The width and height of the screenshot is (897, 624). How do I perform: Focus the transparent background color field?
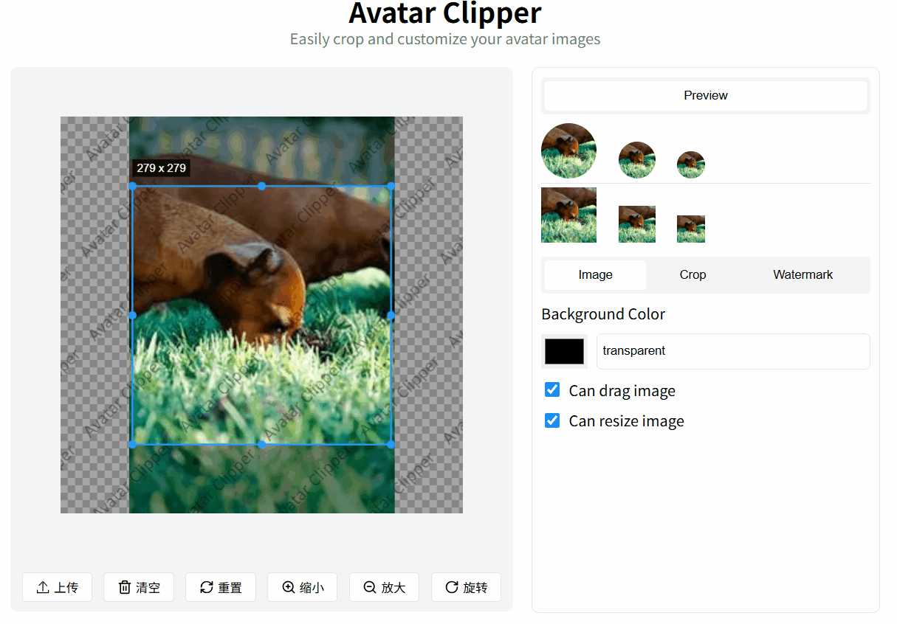733,351
